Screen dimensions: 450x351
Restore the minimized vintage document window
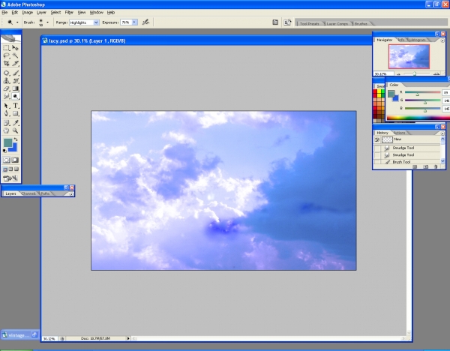pos(34,334)
